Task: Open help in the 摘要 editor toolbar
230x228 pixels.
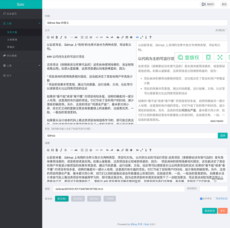Action: [x=150, y=150]
